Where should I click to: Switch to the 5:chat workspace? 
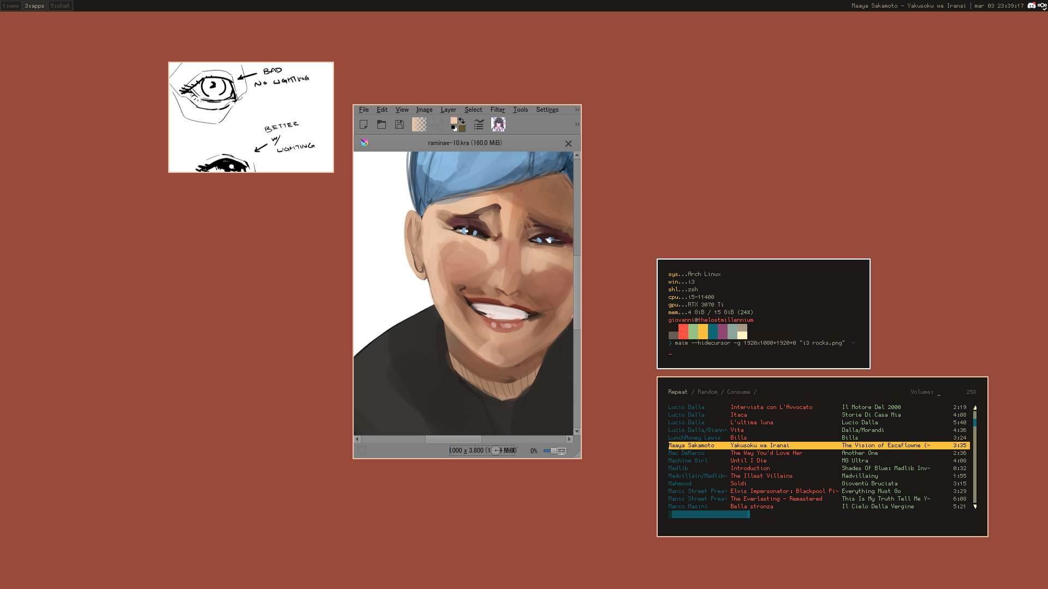(60, 6)
